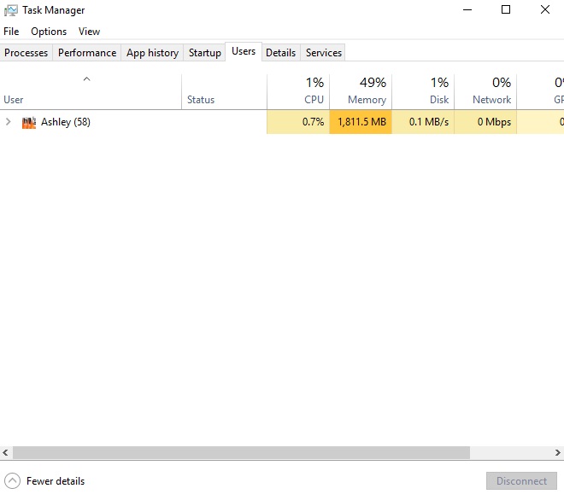Switch to the Performance tab

tap(87, 53)
